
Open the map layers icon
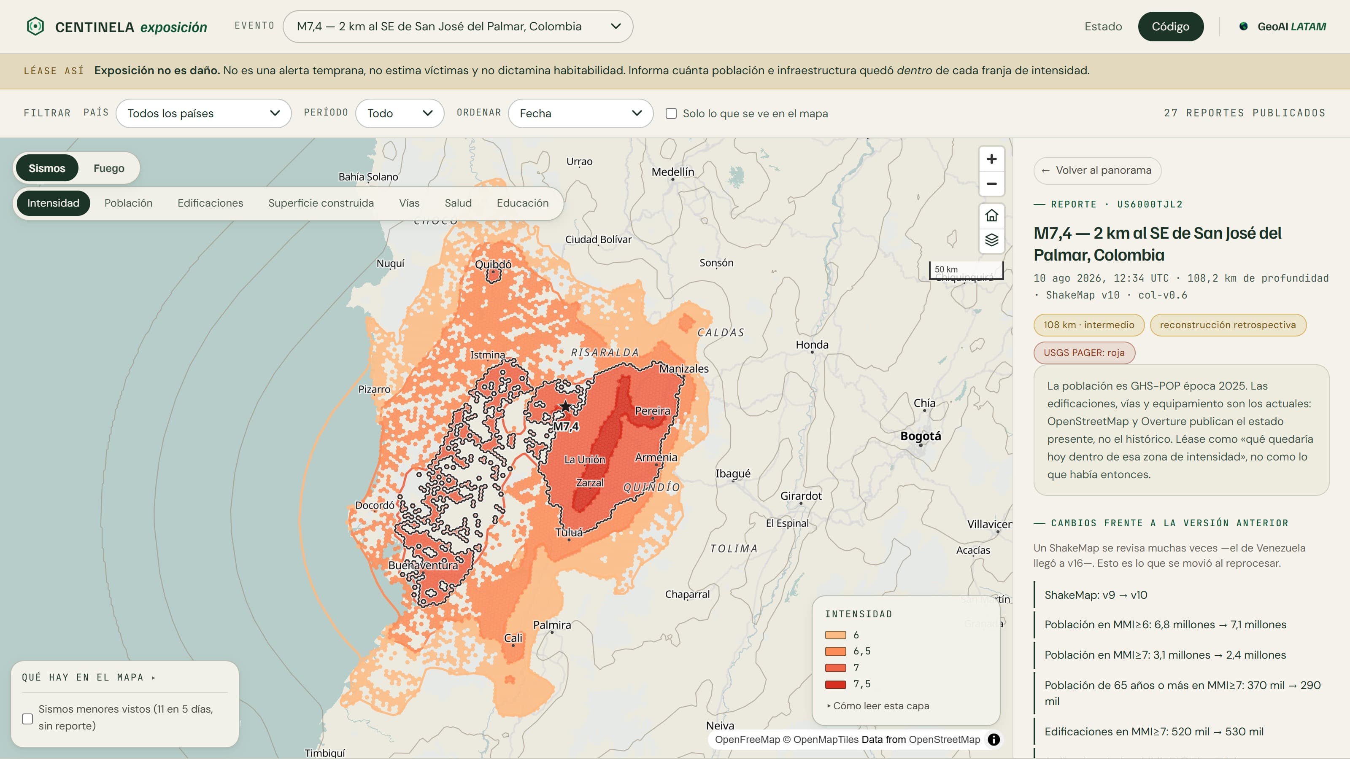pos(991,240)
